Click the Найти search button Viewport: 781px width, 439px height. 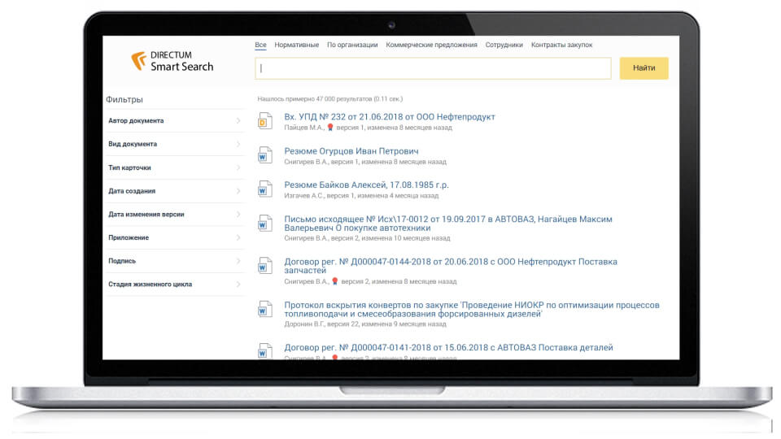point(644,68)
